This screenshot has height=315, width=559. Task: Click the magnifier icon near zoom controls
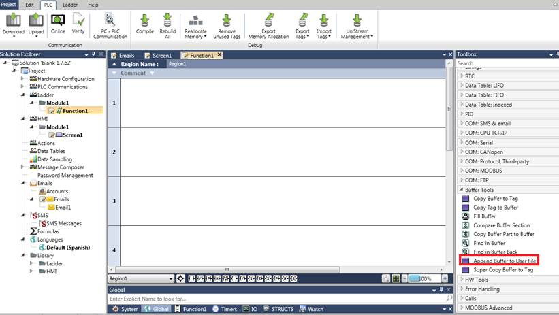pos(386,278)
